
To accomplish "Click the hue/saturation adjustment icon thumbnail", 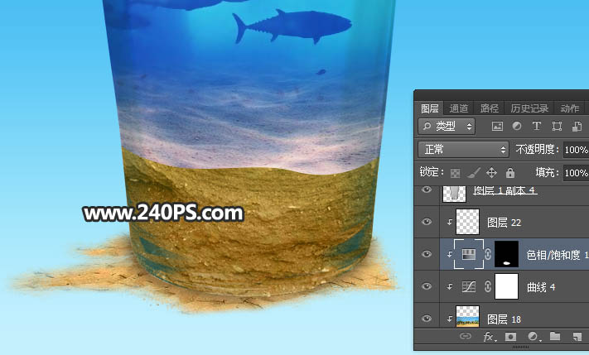I will (468, 254).
